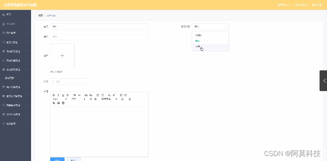The width and height of the screenshot is (327, 161).
Task: Open the background color picker in the editor
Action: tap(96, 99)
